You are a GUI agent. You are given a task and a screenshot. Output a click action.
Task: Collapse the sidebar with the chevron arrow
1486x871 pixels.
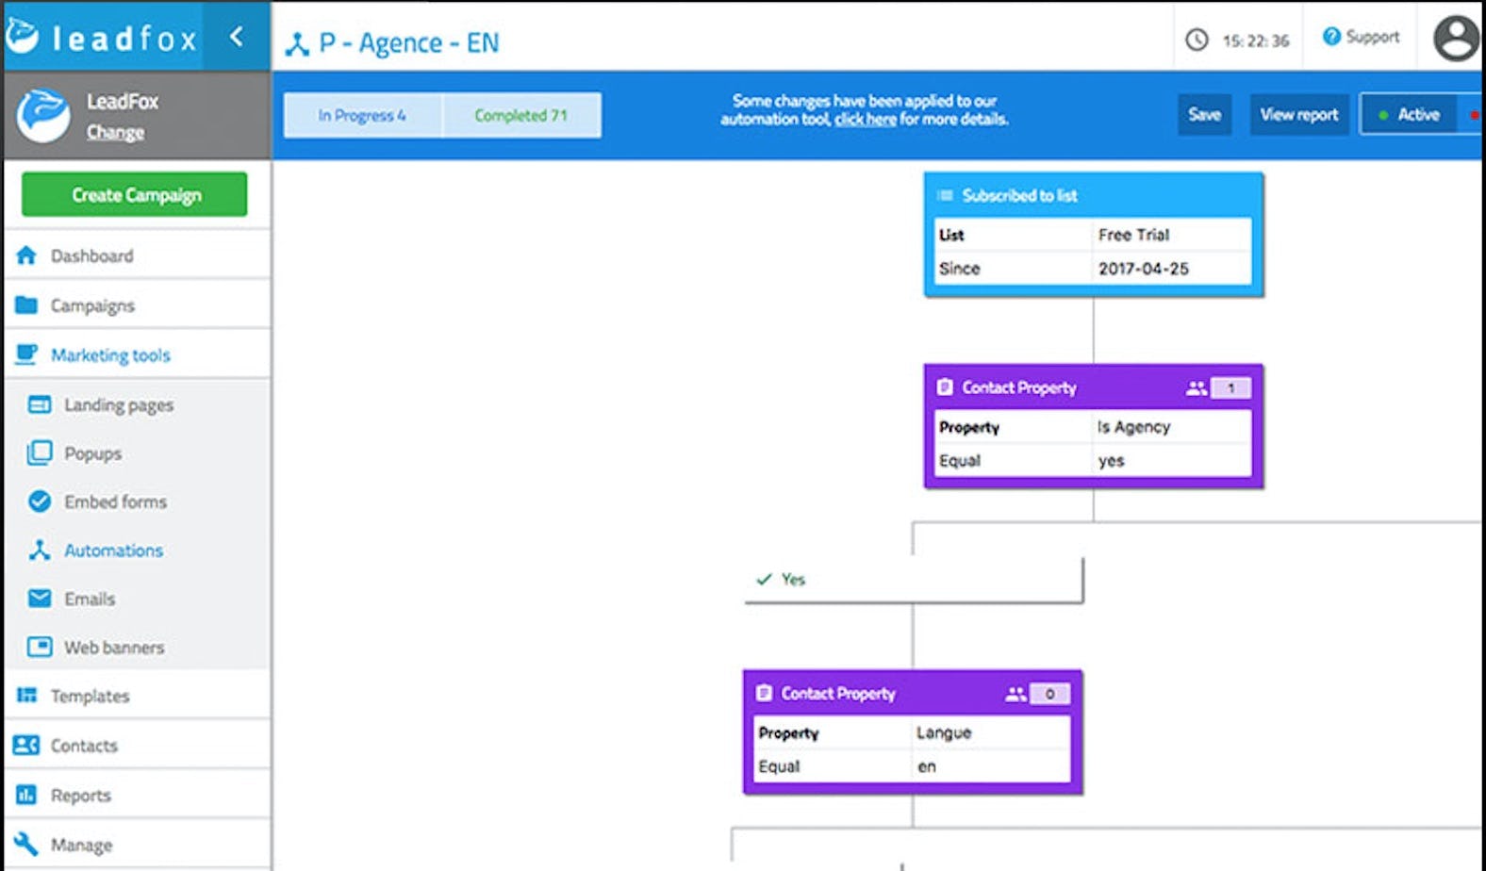pyautogui.click(x=237, y=37)
